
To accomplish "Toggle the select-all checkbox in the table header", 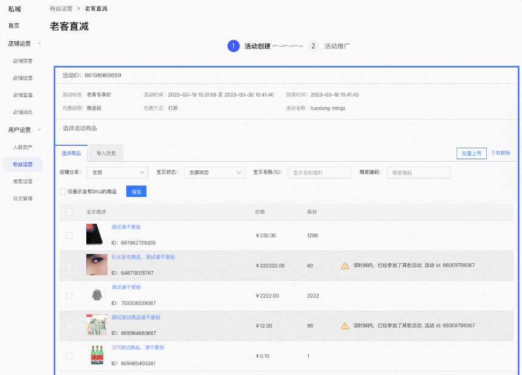I will 69,211.
